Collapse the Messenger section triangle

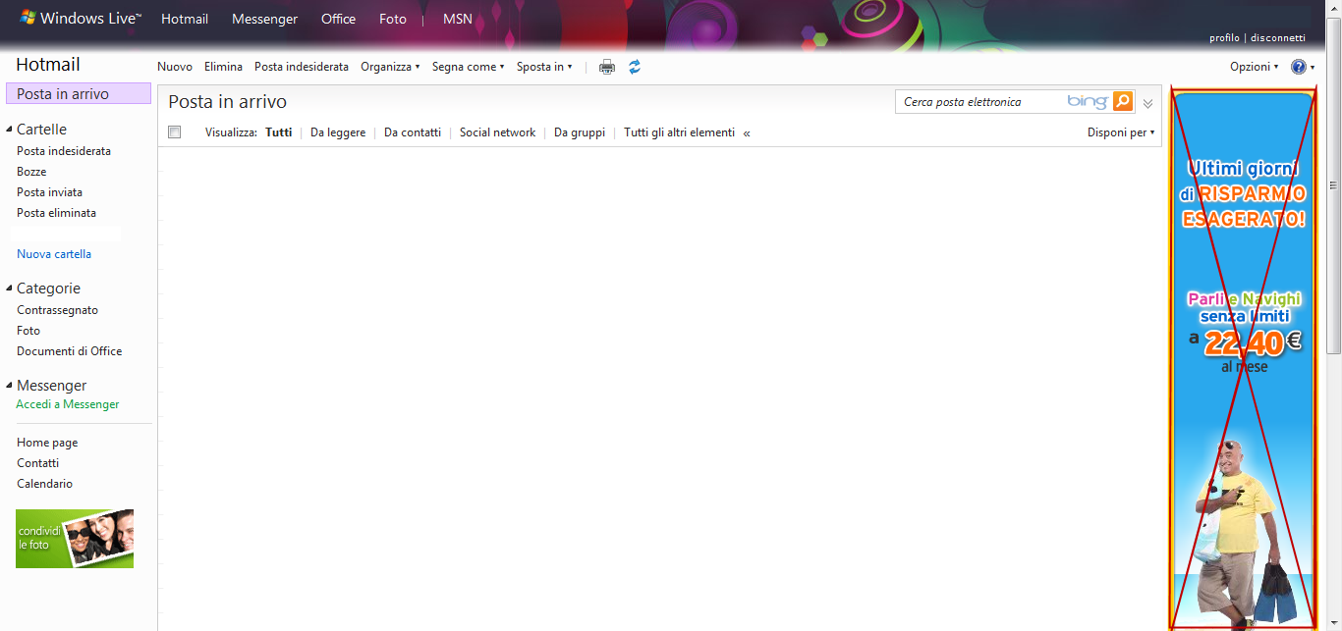coord(9,386)
